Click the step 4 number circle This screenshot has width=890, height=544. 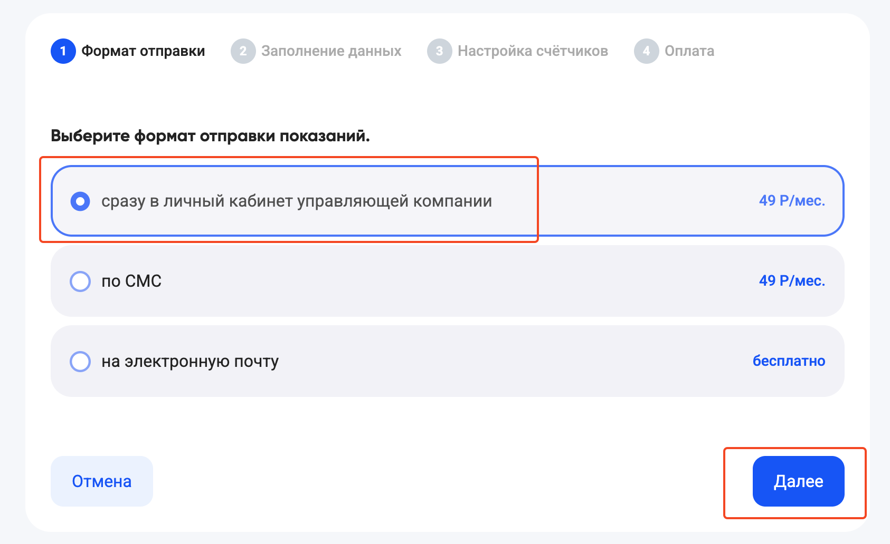click(x=646, y=51)
